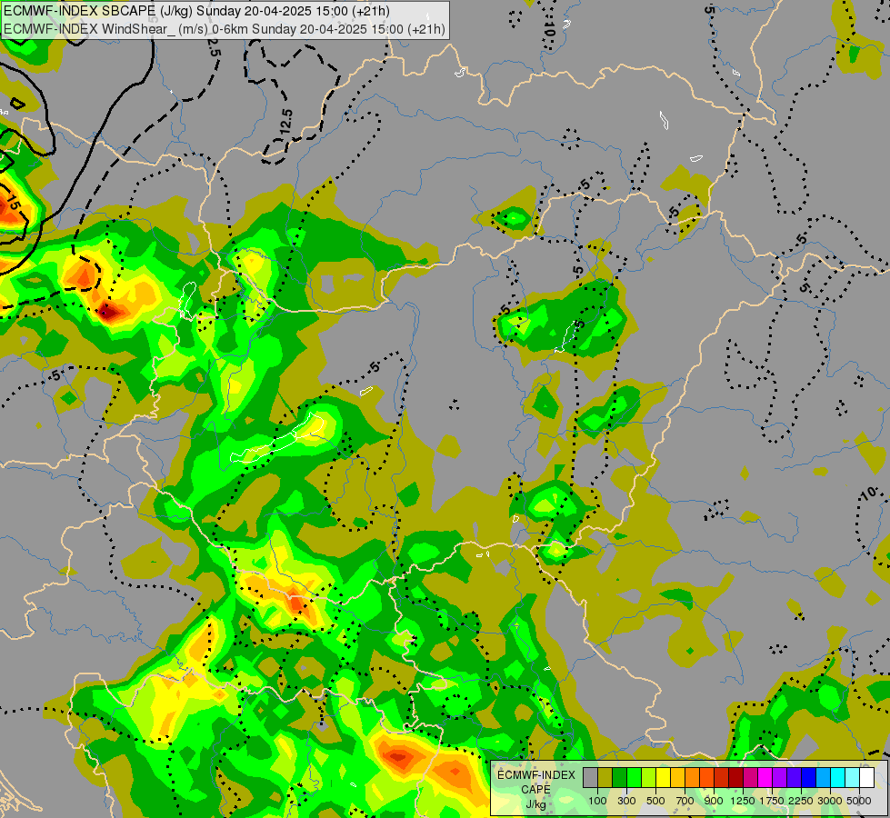
Task: Click the bright green legend swatch
Action: 634,778
